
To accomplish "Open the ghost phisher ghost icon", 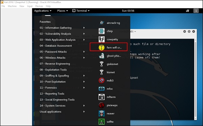I will [101, 56].
